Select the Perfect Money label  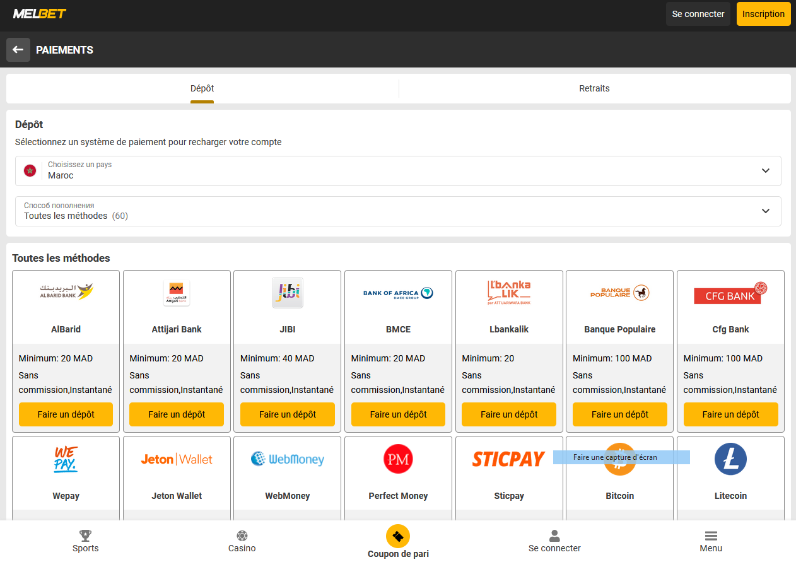click(398, 496)
